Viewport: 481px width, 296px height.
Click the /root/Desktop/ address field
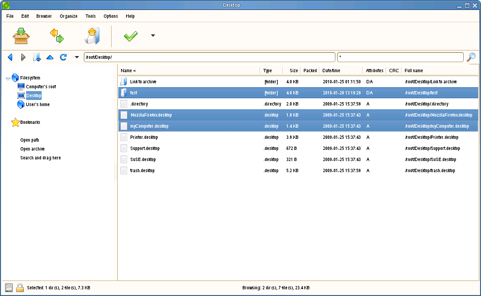(209, 57)
